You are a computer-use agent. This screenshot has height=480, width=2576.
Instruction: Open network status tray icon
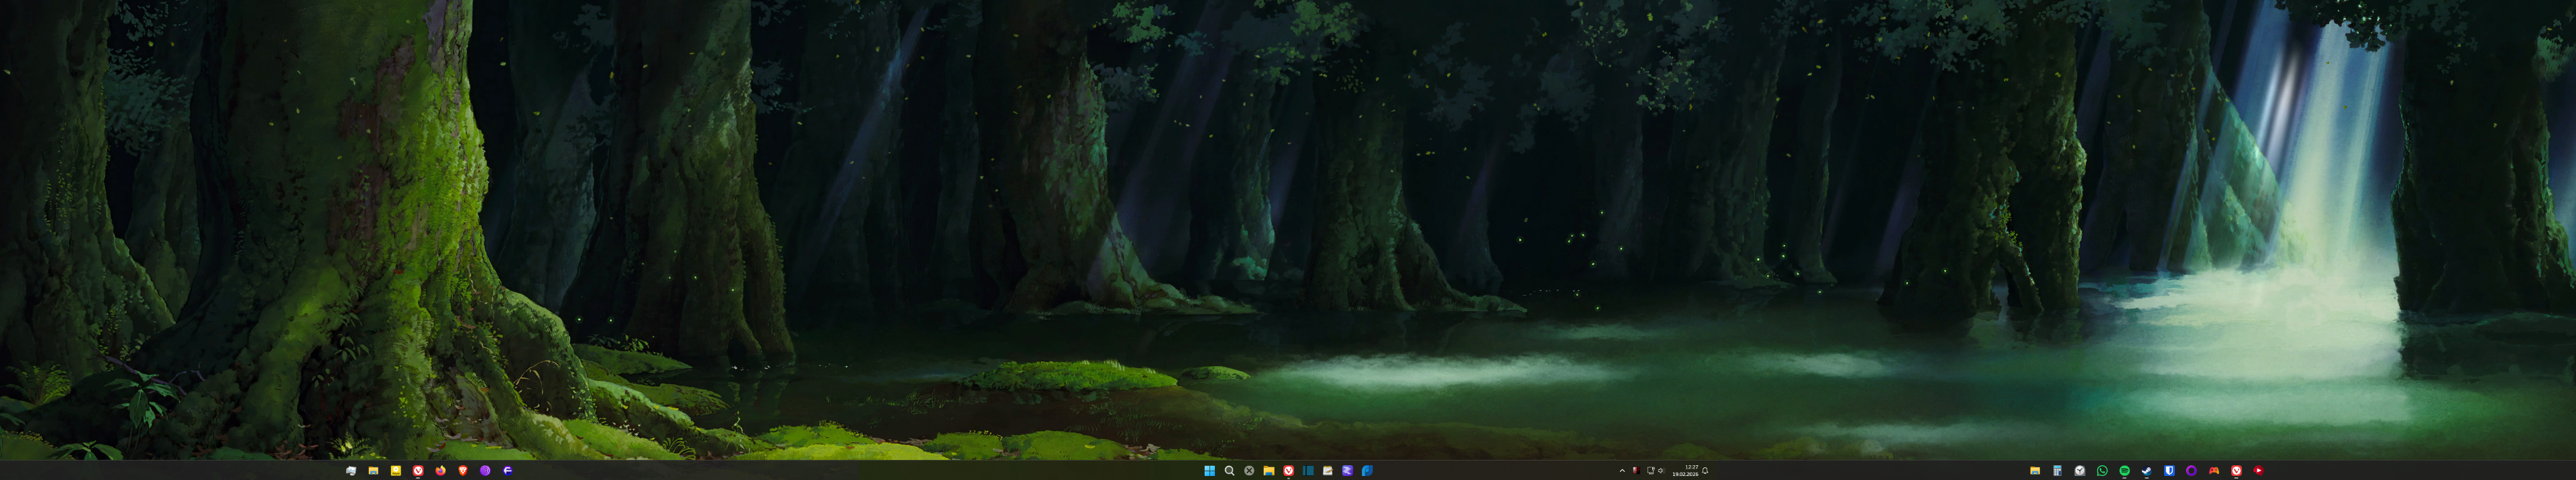(x=1650, y=470)
